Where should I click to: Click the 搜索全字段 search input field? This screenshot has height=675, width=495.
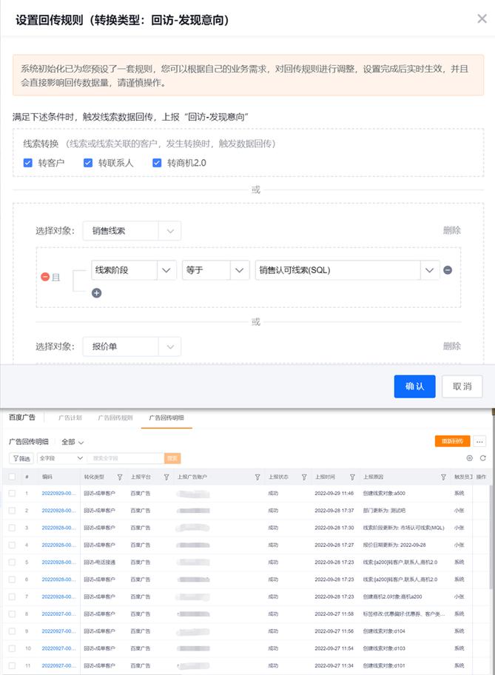tap(124, 459)
